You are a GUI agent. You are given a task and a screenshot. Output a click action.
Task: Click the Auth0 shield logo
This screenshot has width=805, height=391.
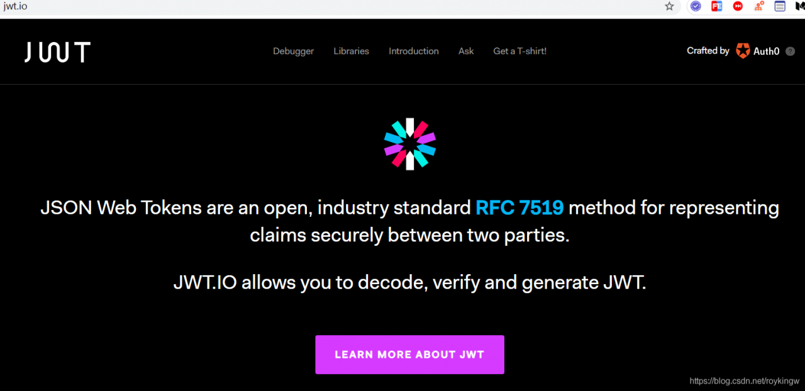coord(743,51)
